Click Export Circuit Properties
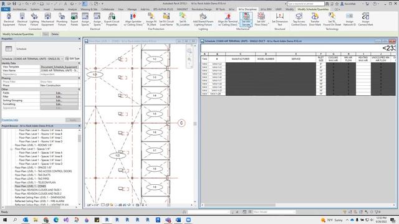The width and height of the screenshot is (399, 224). click(112, 19)
